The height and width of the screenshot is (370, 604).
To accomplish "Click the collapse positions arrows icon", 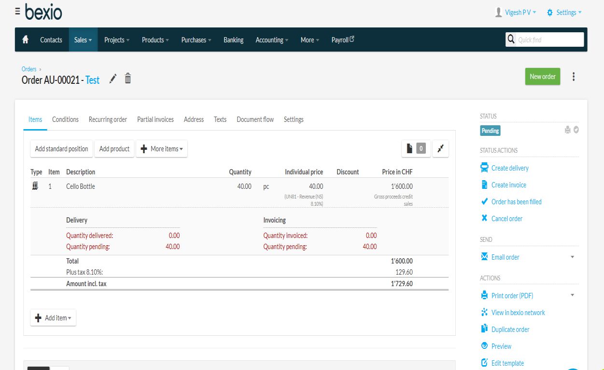I will pos(440,149).
